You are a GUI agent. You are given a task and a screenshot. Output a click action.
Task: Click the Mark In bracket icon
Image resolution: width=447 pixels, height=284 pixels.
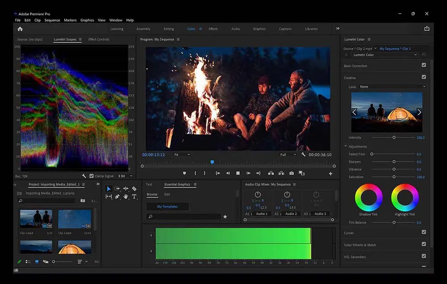195,173
